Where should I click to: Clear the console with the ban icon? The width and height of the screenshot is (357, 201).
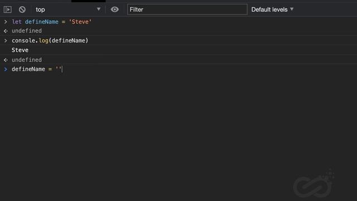click(22, 9)
